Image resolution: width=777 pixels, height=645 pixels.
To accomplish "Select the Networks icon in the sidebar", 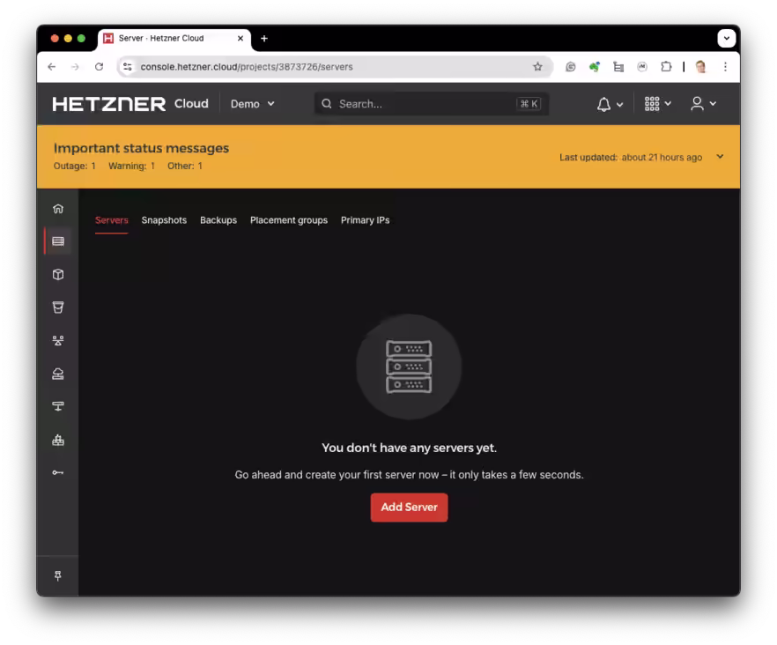I will 57,339.
